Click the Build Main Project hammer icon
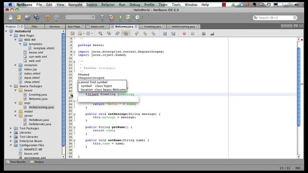The width and height of the screenshot is (308, 173). pos(102,18)
